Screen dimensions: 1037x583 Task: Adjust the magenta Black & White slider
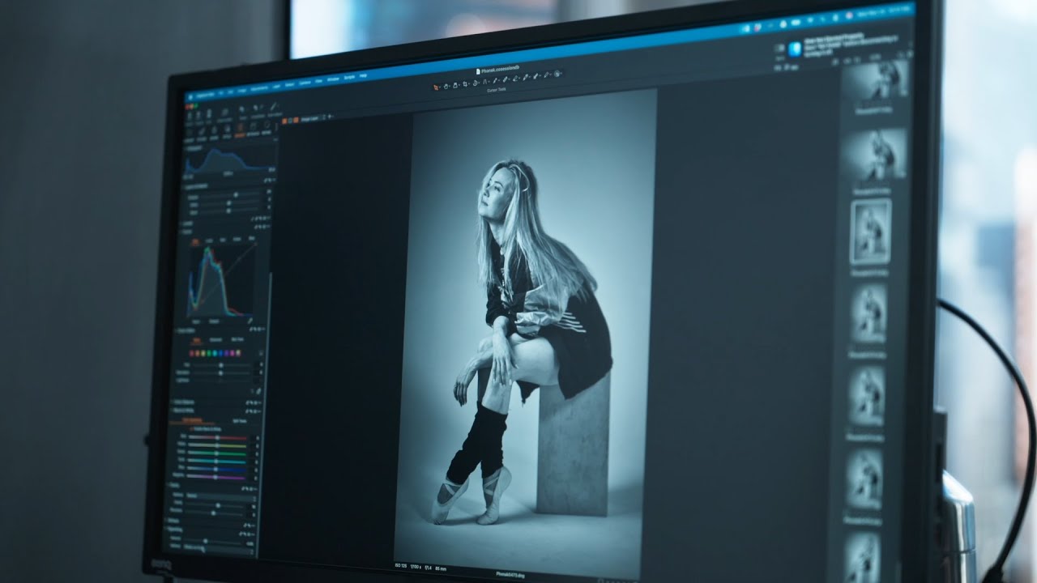[218, 476]
